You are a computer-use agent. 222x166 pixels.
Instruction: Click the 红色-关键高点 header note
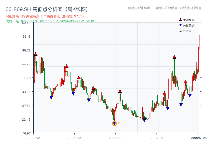coord(139,8)
